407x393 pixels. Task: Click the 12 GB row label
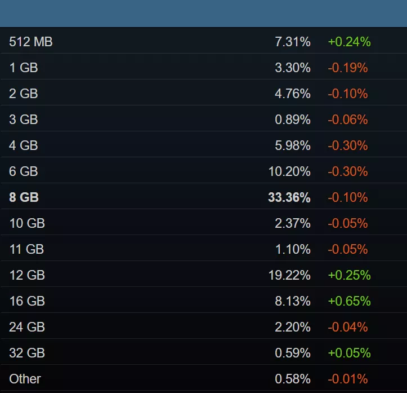click(x=27, y=275)
